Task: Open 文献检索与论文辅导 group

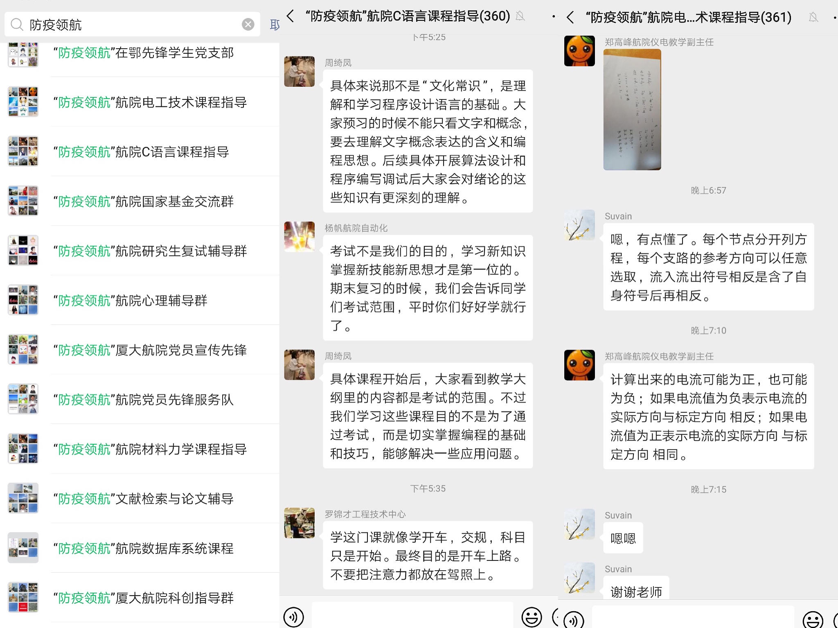Action: click(140, 498)
